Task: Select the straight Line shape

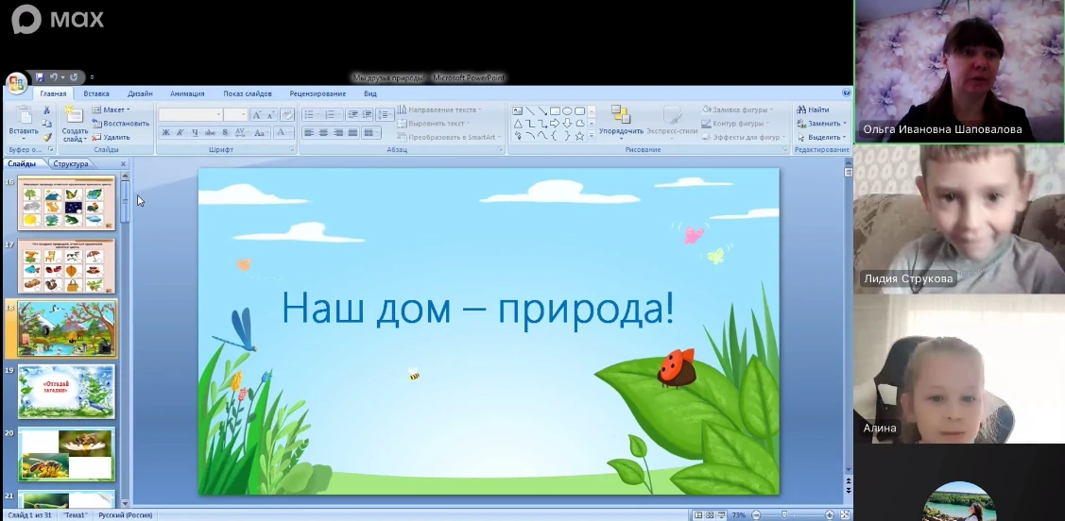Action: coord(530,110)
